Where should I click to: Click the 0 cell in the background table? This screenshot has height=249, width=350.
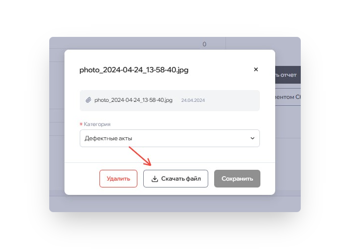click(x=204, y=44)
